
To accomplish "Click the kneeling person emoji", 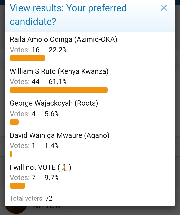I will pyautogui.click(x=64, y=167).
